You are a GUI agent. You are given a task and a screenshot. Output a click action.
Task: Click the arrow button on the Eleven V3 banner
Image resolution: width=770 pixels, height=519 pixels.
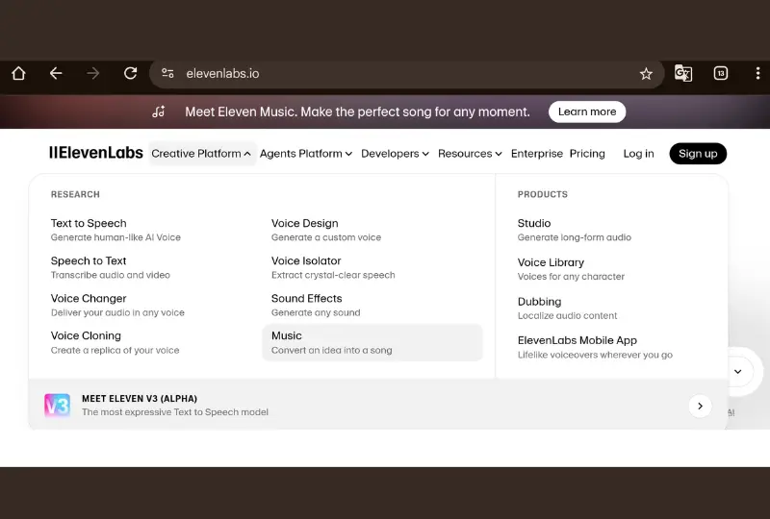click(700, 406)
